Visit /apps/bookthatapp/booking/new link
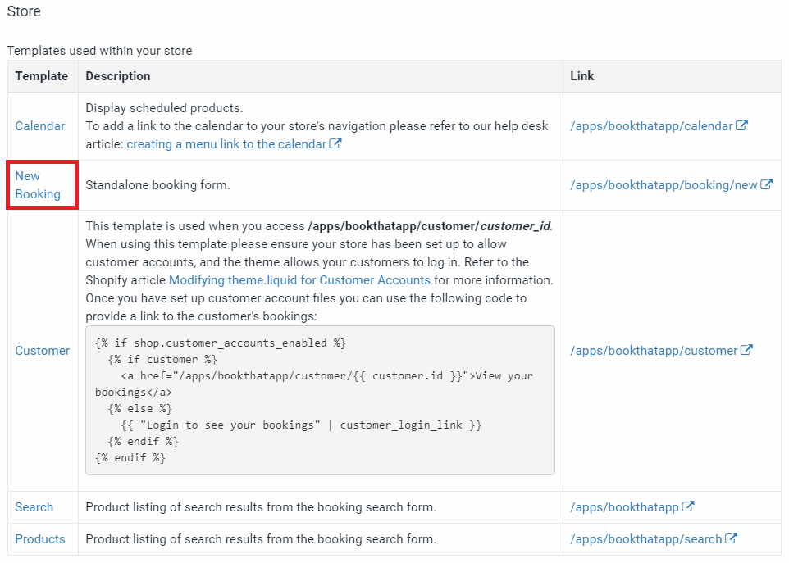The image size is (789, 563). point(664,185)
